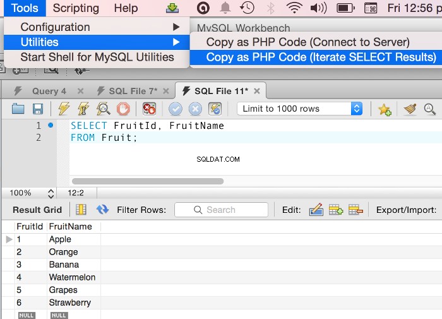Viewport: 442px width, 319px height.
Task: Delete selected rows table minus icon
Action: coord(355,210)
